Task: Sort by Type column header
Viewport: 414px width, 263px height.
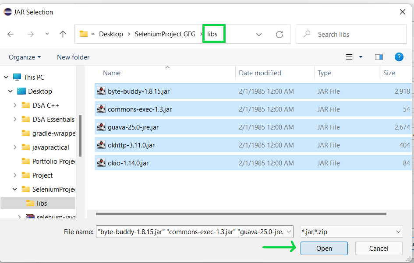Action: [x=324, y=73]
